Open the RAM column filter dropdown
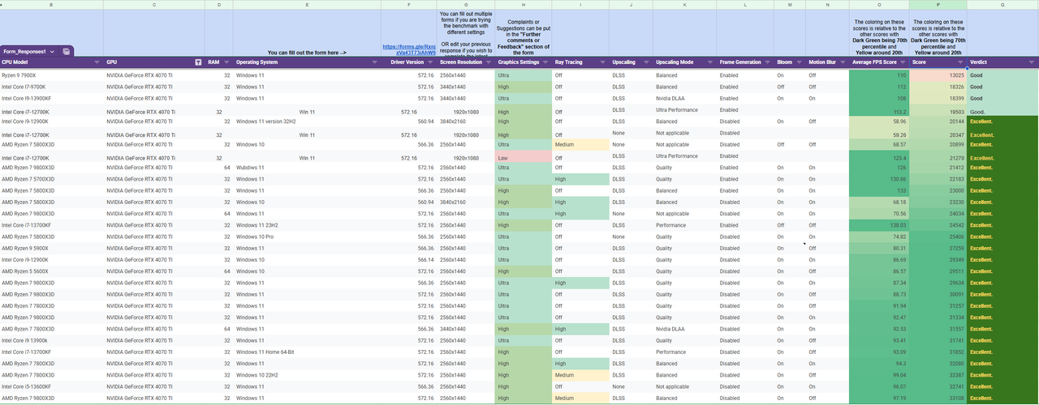 point(226,62)
